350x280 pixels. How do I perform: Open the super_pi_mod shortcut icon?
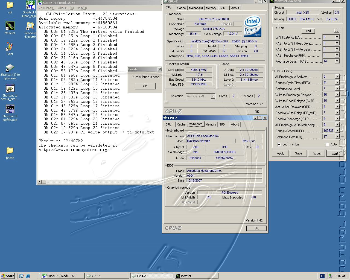coord(30,5)
